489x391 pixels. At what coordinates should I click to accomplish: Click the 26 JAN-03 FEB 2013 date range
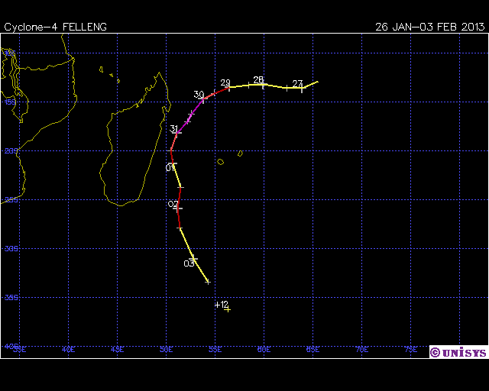[x=429, y=27]
